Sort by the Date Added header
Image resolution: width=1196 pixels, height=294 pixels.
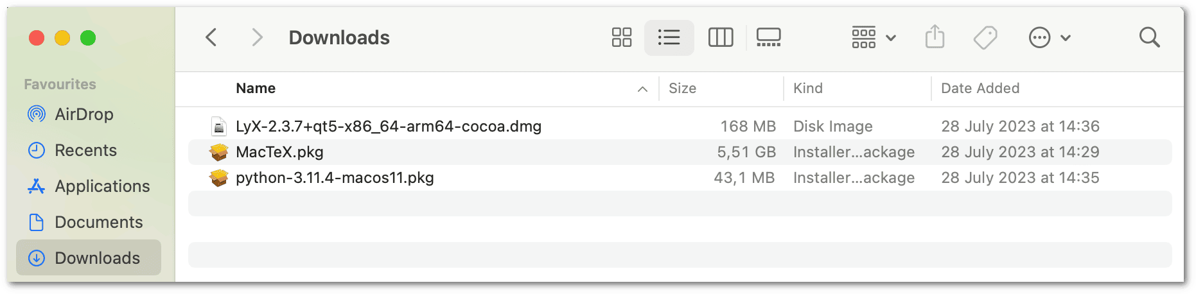tap(980, 89)
